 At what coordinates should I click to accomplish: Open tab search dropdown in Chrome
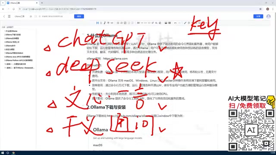[3, 3]
